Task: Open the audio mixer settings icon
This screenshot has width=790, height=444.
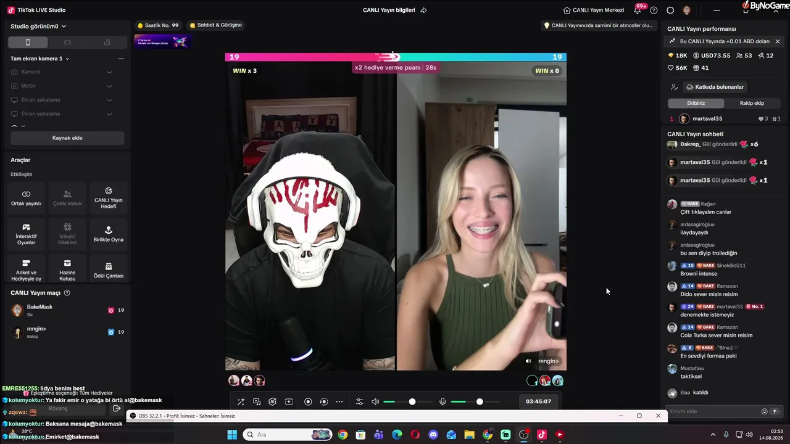Action: [x=360, y=401]
